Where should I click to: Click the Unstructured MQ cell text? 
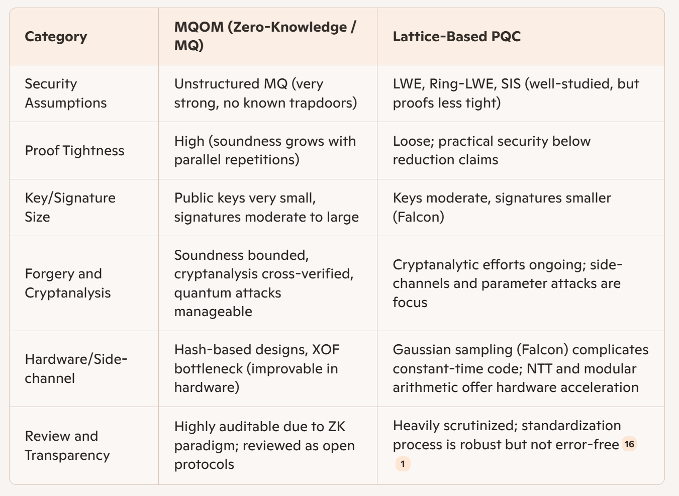(265, 93)
